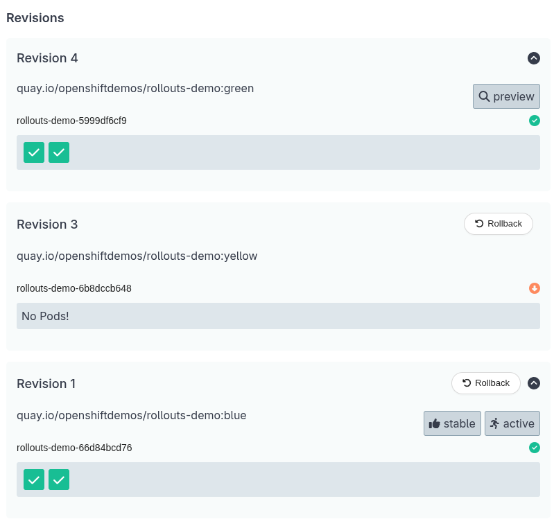Collapse the Revision 1 section
Screen dimensions: 554x519
point(534,383)
